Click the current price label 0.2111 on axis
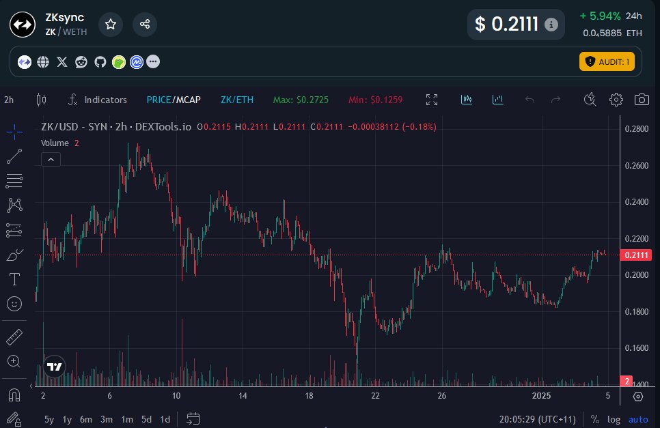This screenshot has height=428, width=660. click(x=636, y=255)
